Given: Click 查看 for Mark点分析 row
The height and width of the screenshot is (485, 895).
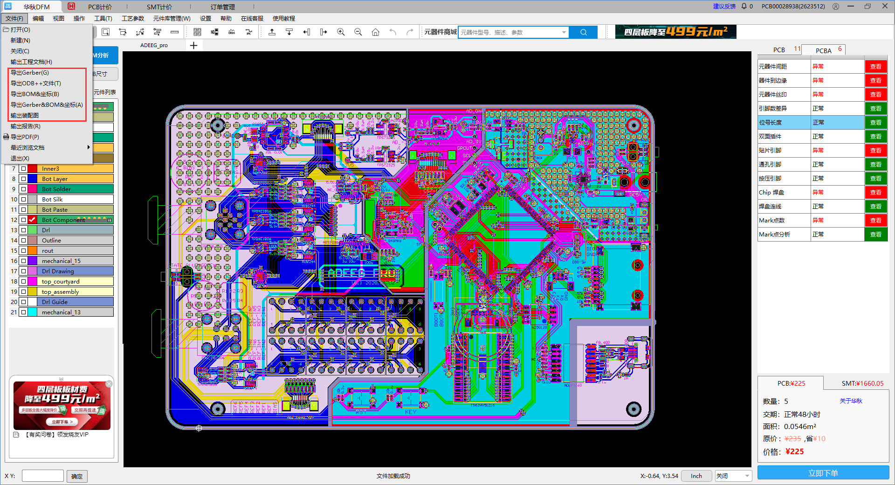Looking at the screenshot, I should [876, 235].
